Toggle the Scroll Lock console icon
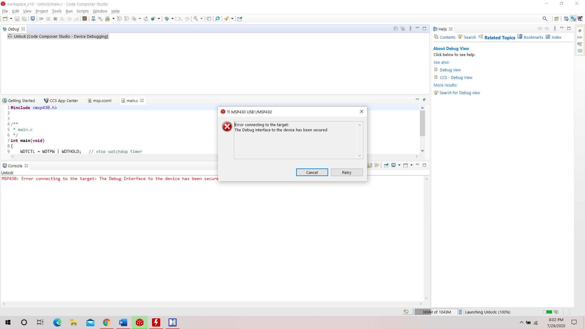585x329 pixels. point(370,165)
